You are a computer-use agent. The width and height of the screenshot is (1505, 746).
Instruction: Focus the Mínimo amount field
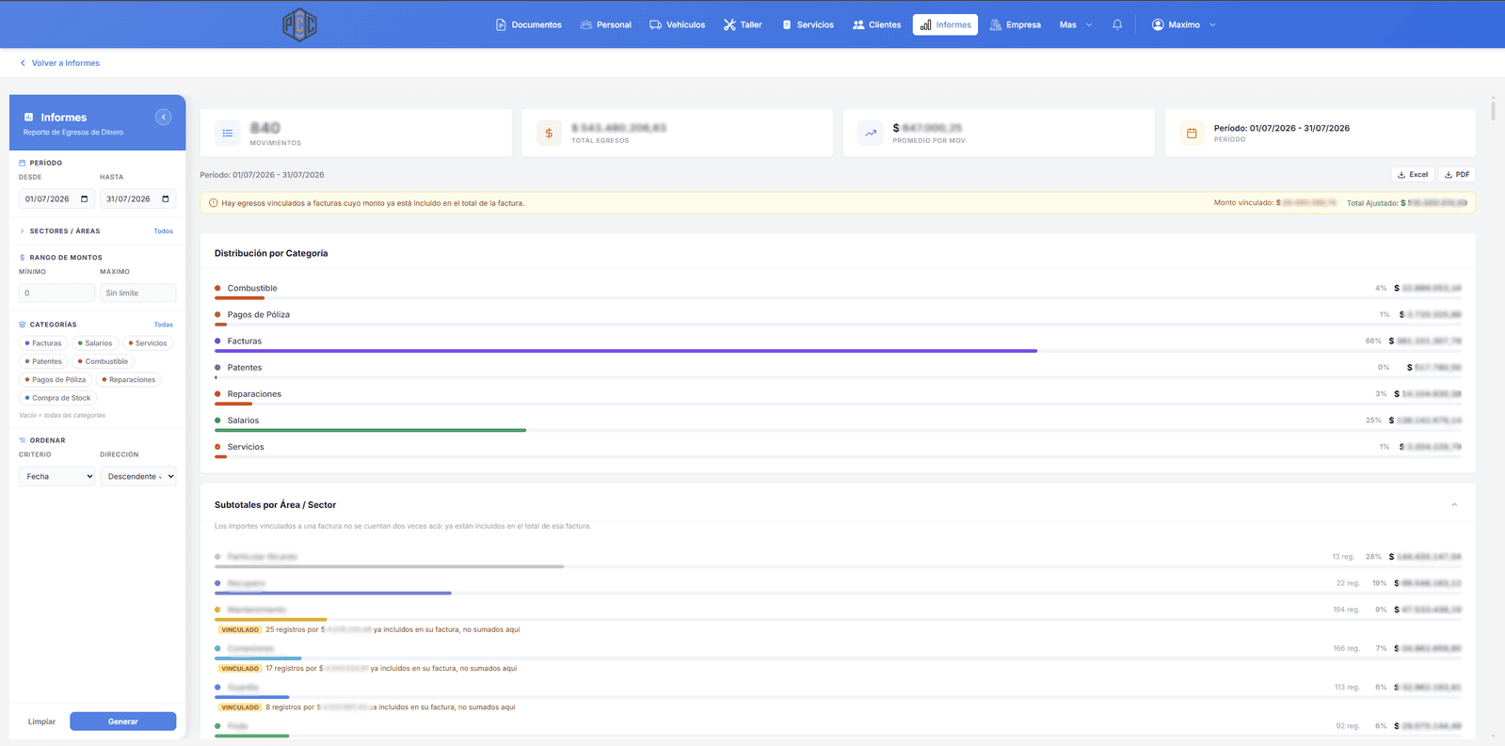[x=57, y=293]
